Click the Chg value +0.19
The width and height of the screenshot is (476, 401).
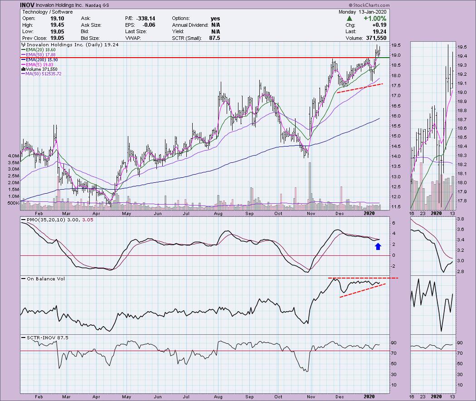pyautogui.click(x=379, y=25)
